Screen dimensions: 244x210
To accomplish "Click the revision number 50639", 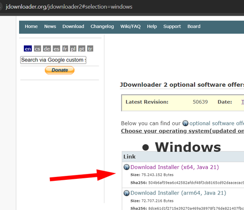I will tap(200, 102).
